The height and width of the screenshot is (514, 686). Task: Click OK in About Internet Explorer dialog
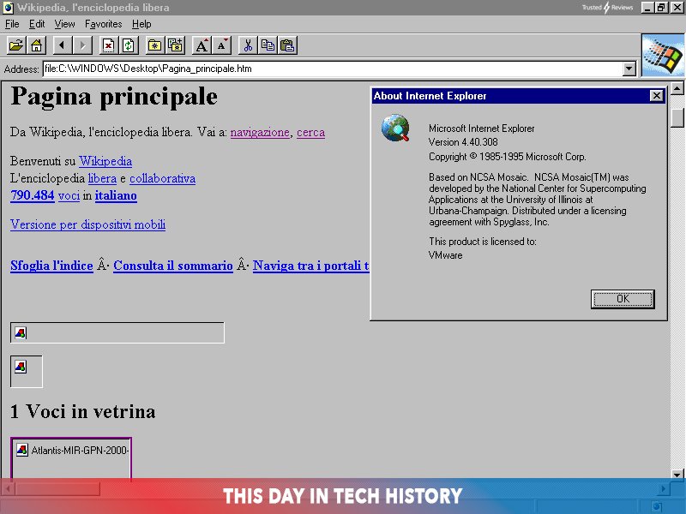(x=623, y=299)
